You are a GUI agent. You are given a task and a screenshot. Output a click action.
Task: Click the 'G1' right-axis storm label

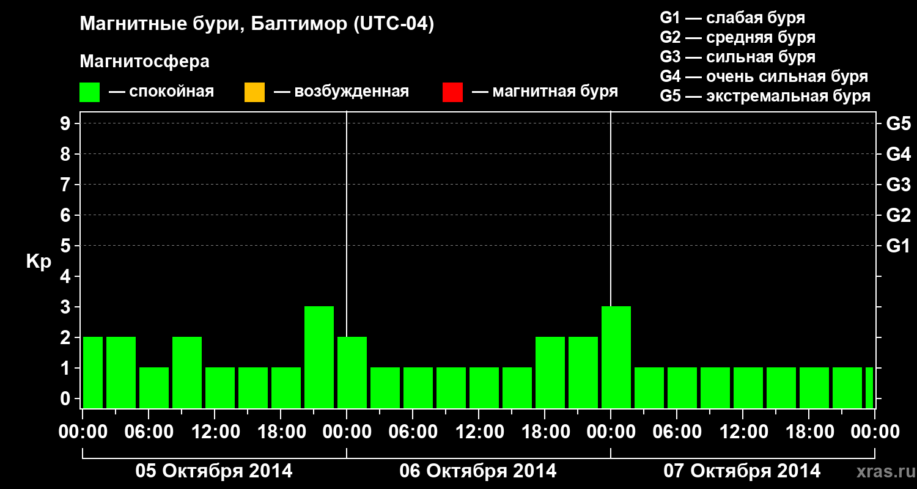899,246
